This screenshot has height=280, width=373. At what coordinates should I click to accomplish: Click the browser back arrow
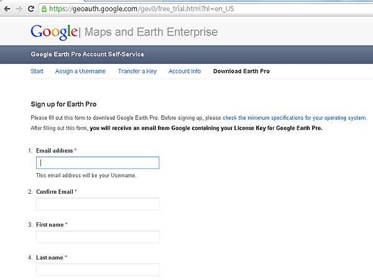(7, 9)
